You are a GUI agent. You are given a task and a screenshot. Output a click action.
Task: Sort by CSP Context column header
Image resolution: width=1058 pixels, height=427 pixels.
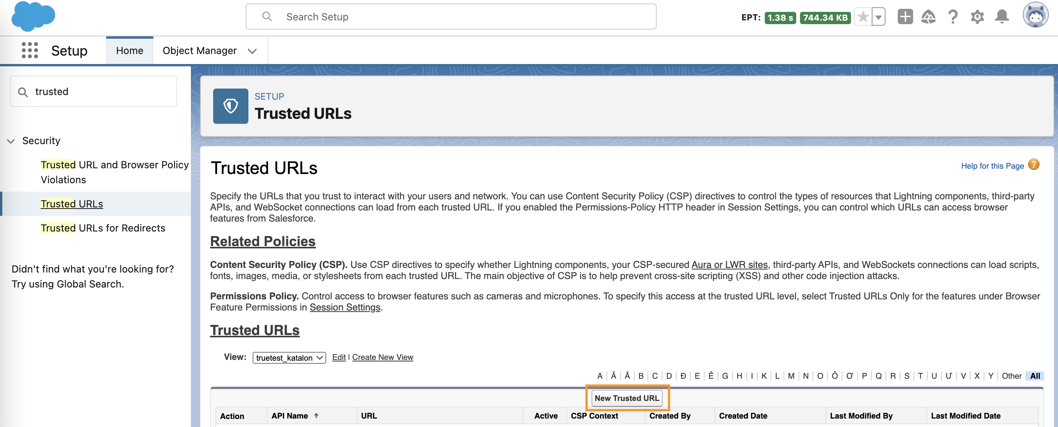coord(594,416)
